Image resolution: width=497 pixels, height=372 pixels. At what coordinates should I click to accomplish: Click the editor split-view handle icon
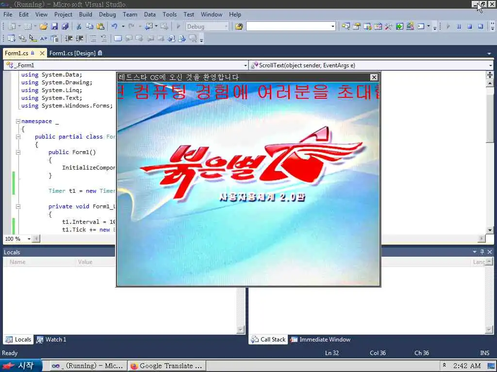pyautogui.click(x=490, y=75)
